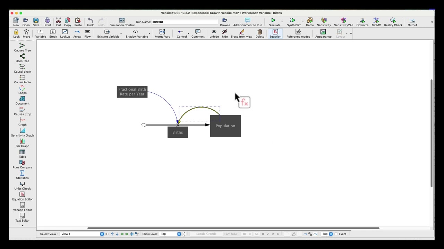Click the vertical scrollbar
The width and height of the screenshot is (444, 249).
[x=432, y=133]
